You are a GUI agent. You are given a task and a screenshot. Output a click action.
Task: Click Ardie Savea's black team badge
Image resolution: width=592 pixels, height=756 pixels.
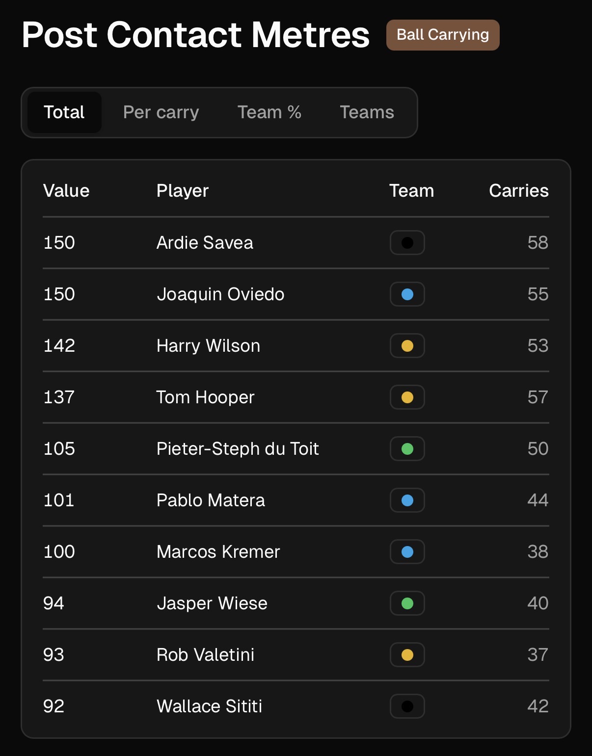point(407,243)
